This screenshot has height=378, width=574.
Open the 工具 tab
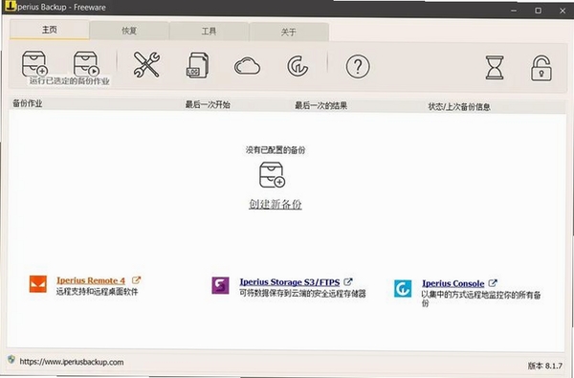click(x=209, y=32)
